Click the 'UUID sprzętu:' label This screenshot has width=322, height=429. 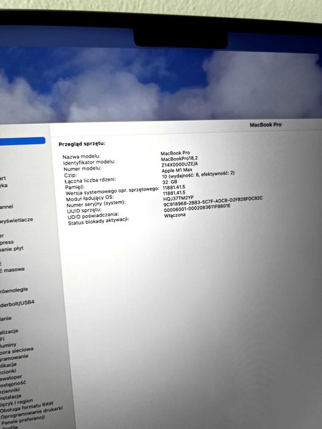[84, 210]
